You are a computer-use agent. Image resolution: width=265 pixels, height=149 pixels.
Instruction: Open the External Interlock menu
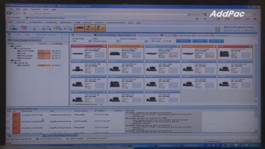[x=116, y=22]
